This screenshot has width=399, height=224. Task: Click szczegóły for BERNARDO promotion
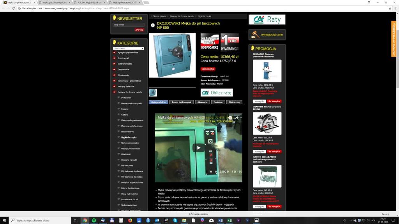[259, 101]
